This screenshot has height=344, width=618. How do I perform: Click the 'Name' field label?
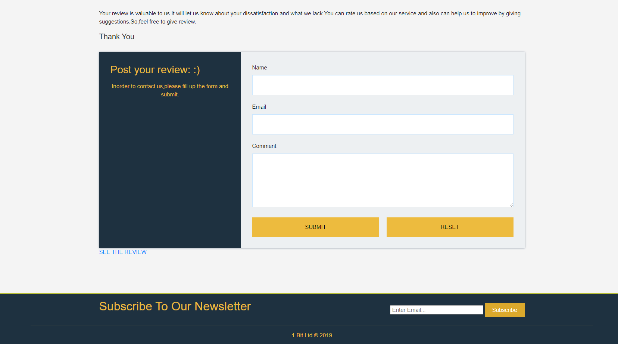point(259,68)
